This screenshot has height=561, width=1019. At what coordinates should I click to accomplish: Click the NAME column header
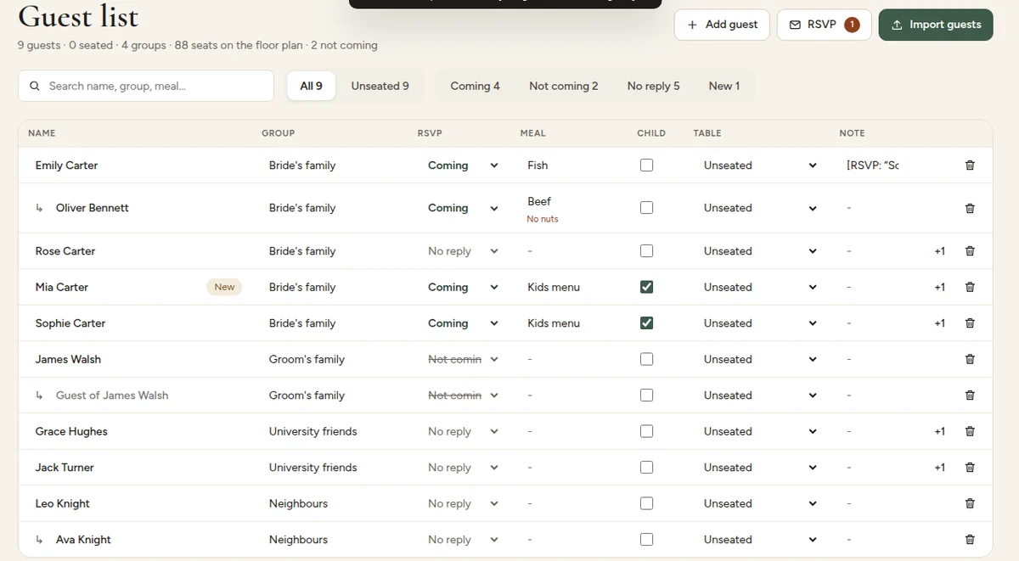[42, 133]
